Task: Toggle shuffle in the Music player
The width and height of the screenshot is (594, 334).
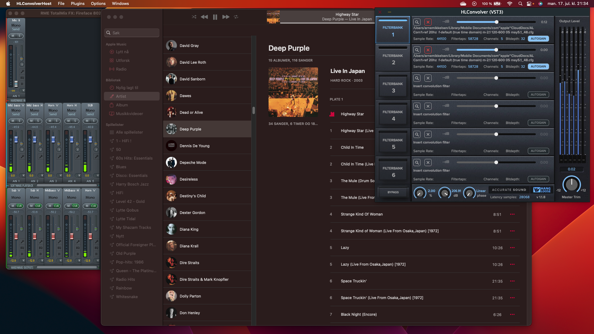Action: (194, 17)
